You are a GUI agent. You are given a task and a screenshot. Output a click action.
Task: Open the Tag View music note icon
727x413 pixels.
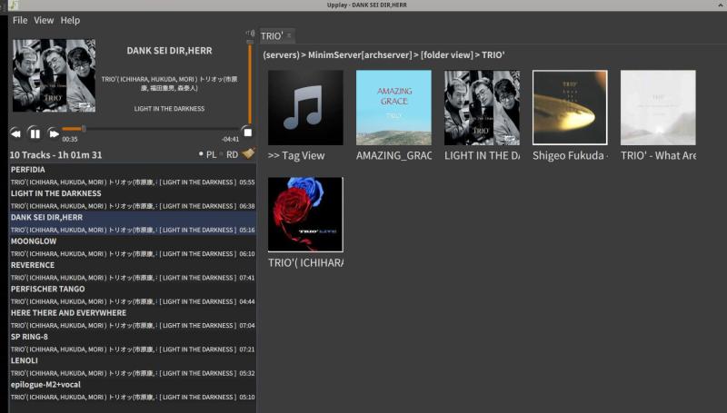pos(305,108)
